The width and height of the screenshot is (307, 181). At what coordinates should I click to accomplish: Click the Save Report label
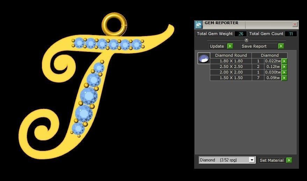259,46
